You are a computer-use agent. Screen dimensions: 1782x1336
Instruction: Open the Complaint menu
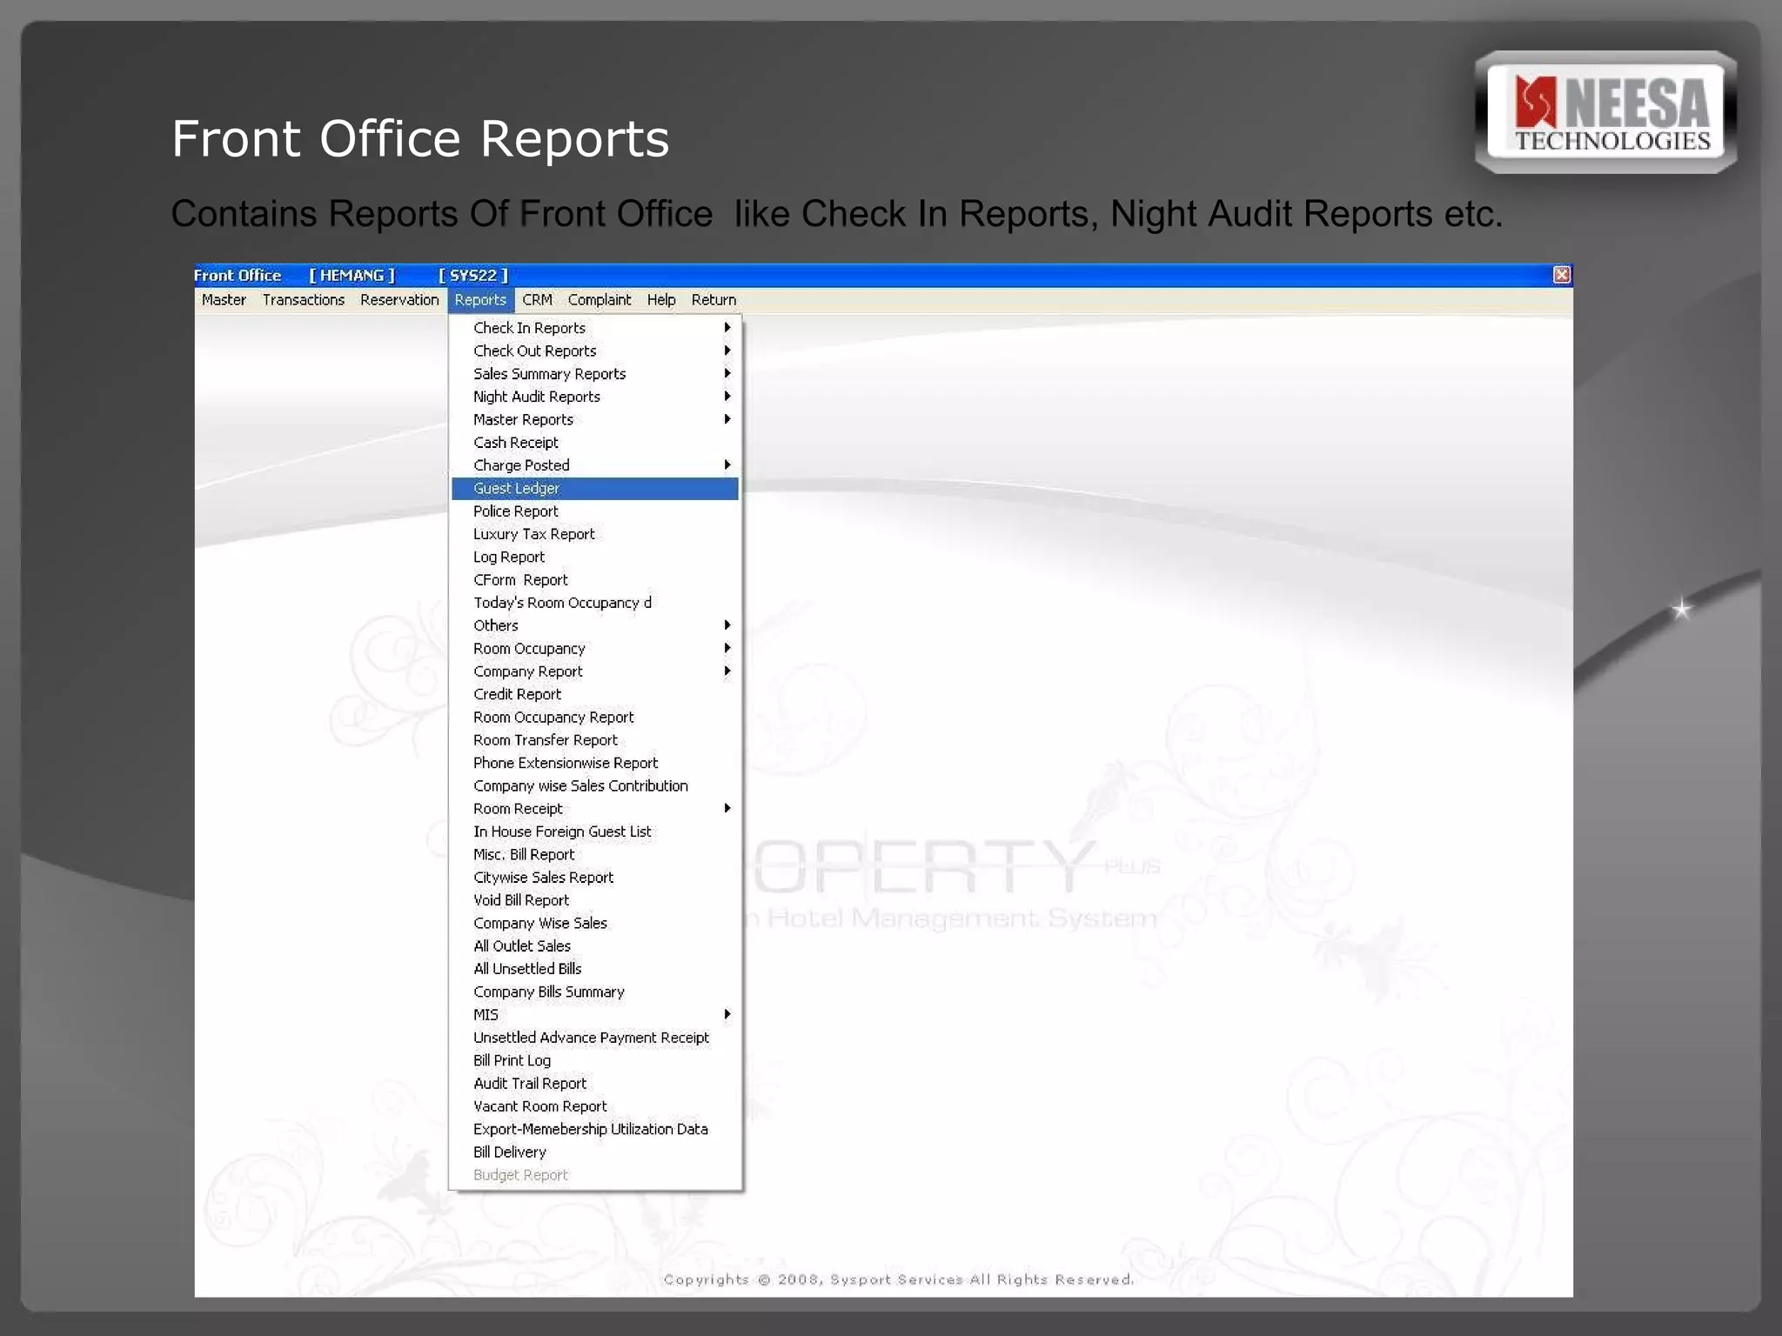point(600,300)
